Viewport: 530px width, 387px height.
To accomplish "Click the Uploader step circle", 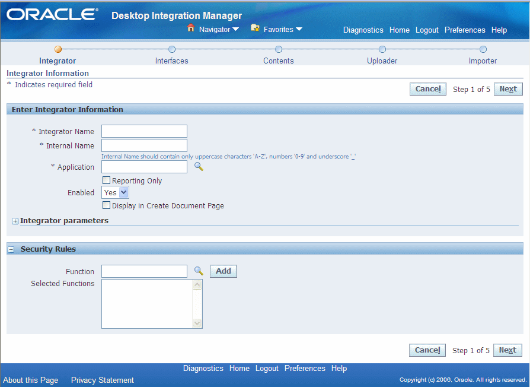I will tap(382, 49).
